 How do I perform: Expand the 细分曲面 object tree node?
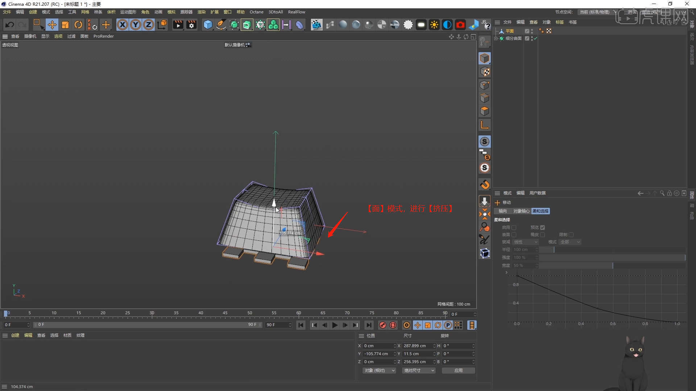click(x=496, y=38)
